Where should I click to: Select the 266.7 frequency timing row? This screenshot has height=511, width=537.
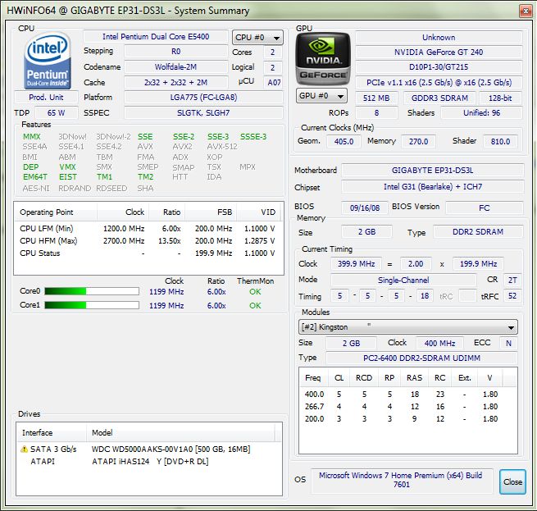(x=407, y=407)
